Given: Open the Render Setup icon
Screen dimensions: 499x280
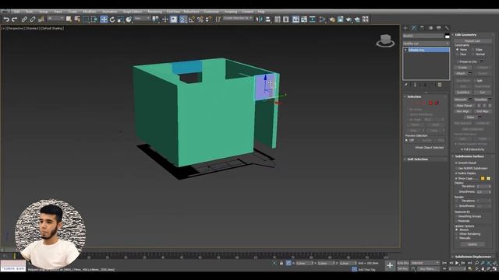Looking at the screenshot, I should tap(341, 19).
